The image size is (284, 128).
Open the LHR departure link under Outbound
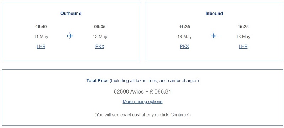click(x=41, y=47)
